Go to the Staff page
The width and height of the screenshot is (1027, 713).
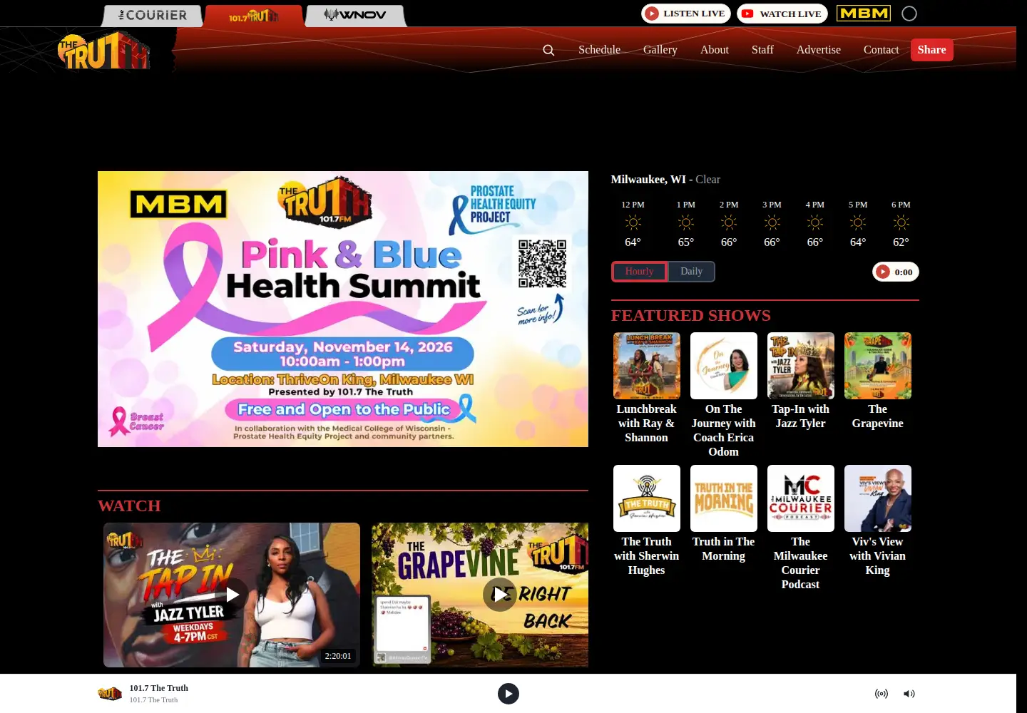point(762,50)
